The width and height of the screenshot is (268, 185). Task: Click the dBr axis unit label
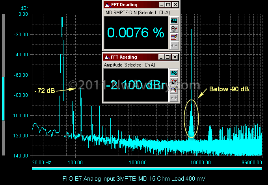(24, 8)
